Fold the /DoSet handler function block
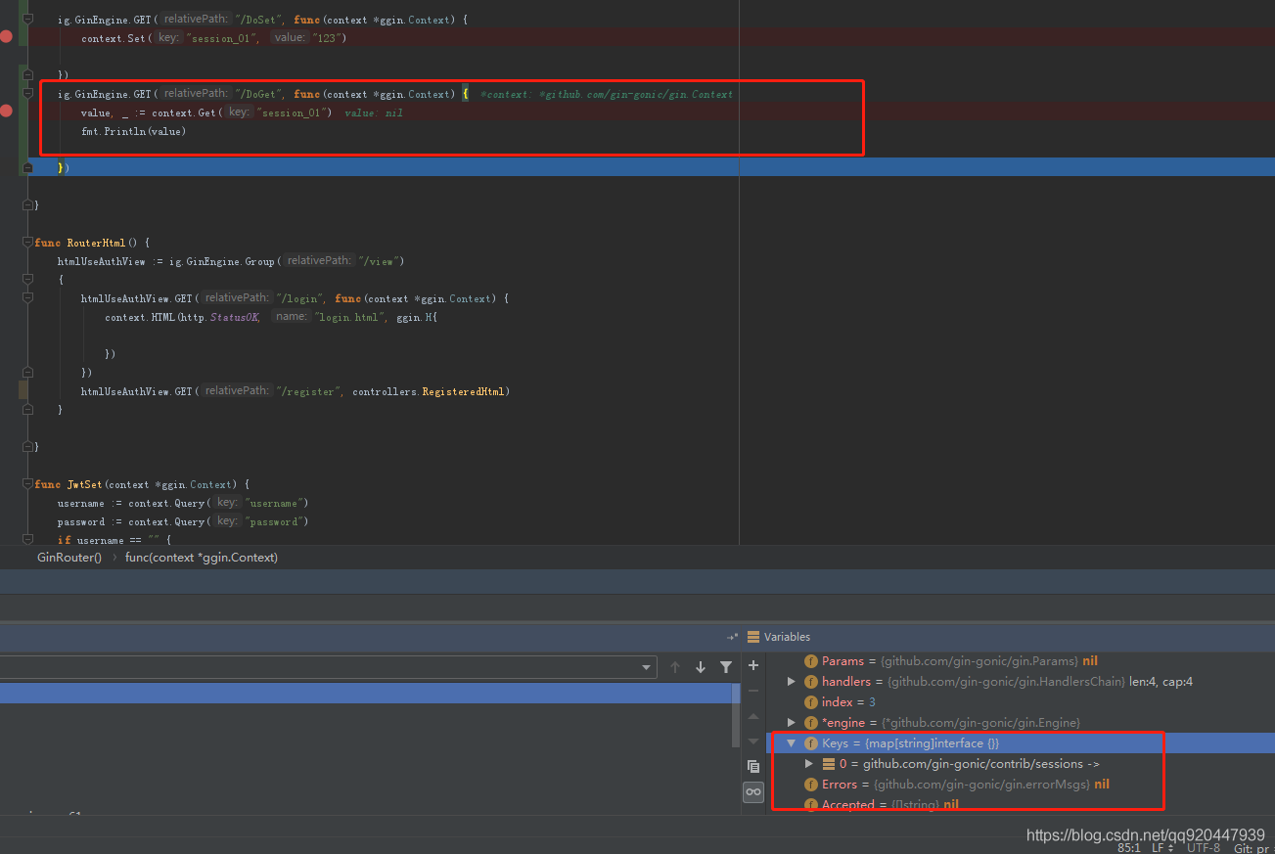The width and height of the screenshot is (1275, 854). pyautogui.click(x=27, y=19)
